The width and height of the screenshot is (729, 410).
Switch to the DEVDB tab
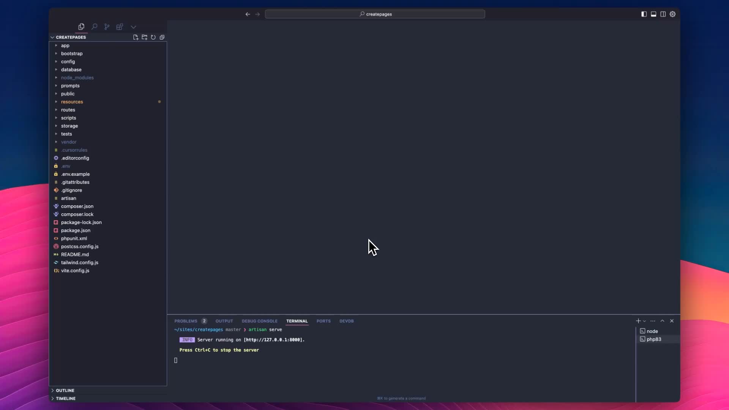[x=347, y=321]
